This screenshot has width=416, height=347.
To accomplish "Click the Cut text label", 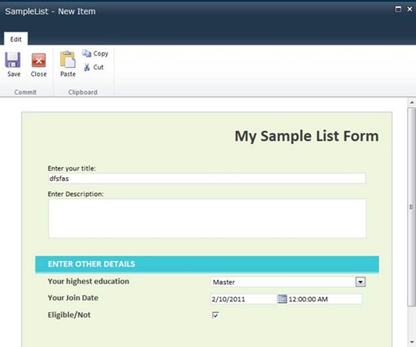I will [x=98, y=67].
